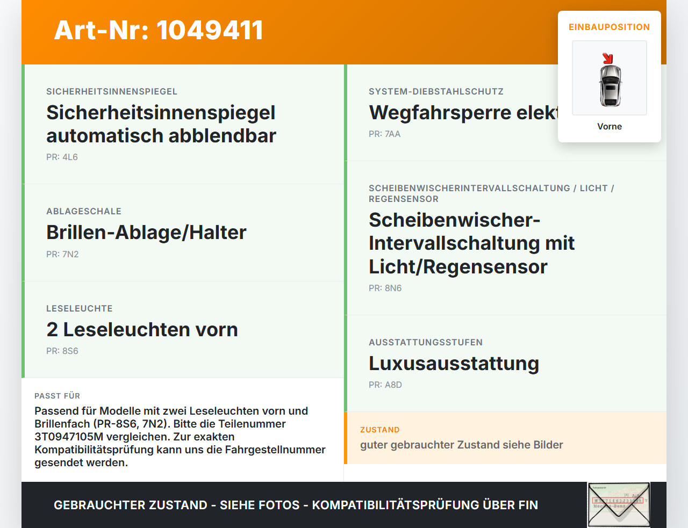Click the EINBAUPOSITION label

click(610, 27)
